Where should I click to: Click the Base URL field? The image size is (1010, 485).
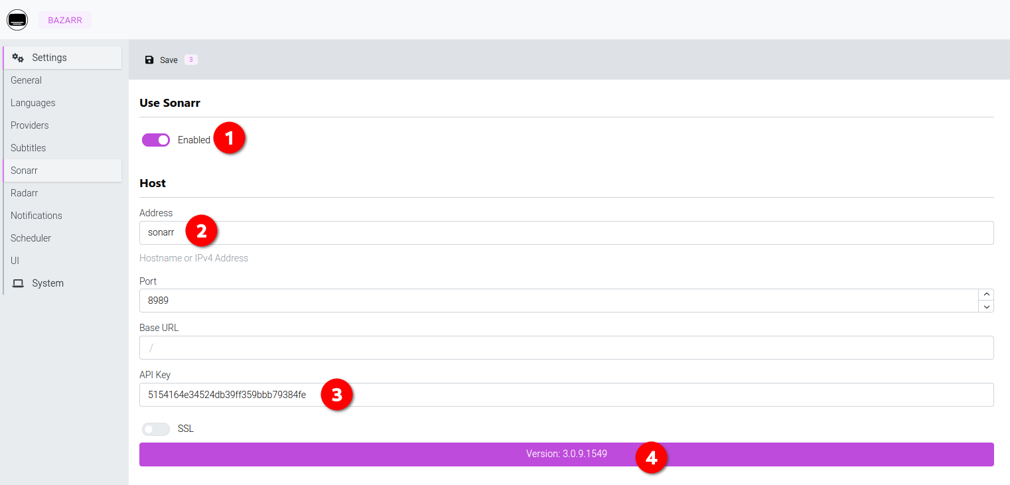pos(567,348)
